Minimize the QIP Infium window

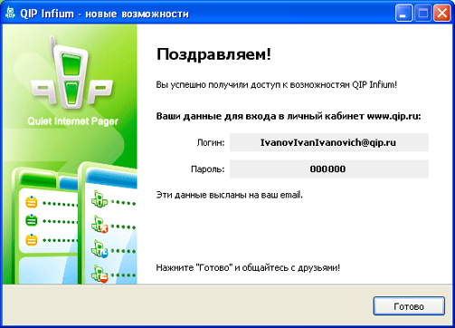click(x=403, y=14)
